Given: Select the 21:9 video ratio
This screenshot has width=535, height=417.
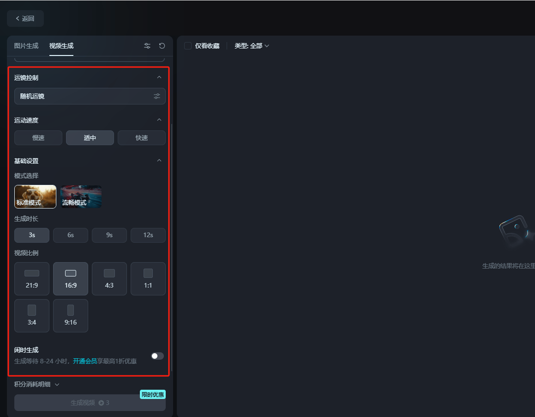Looking at the screenshot, I should pos(31,278).
